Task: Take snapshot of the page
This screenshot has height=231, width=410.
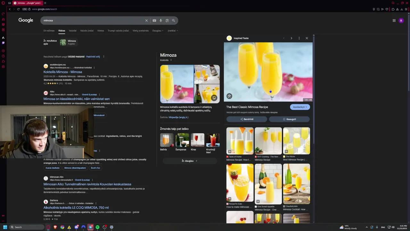Action: (378, 9)
